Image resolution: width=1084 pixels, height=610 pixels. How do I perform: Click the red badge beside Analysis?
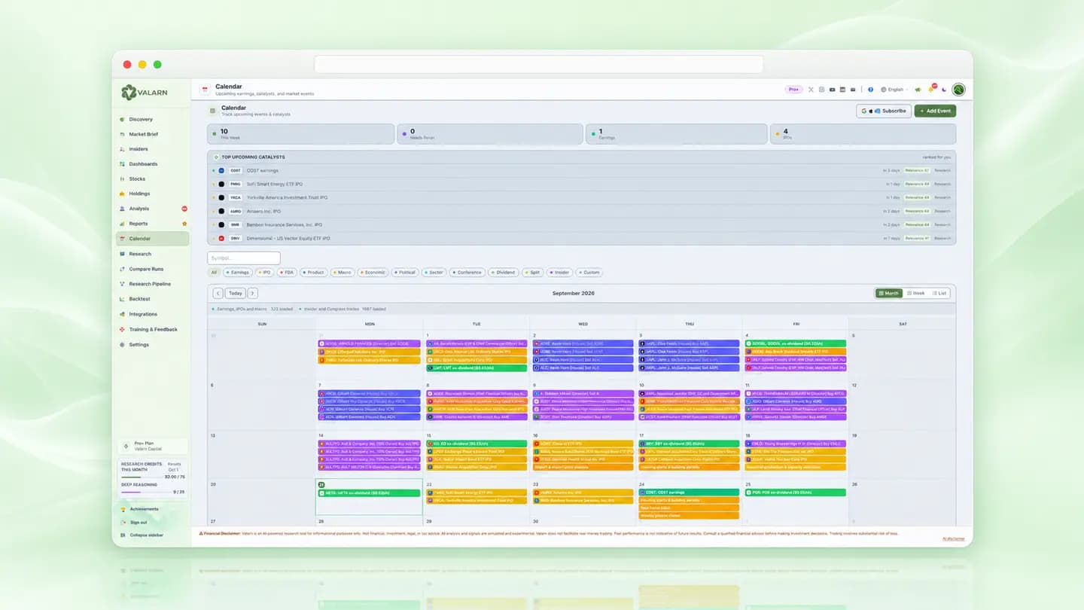pos(184,209)
